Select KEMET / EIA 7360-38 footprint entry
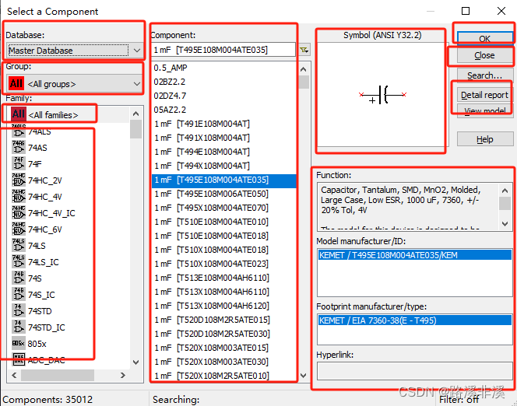517x406 pixels. pos(415,320)
